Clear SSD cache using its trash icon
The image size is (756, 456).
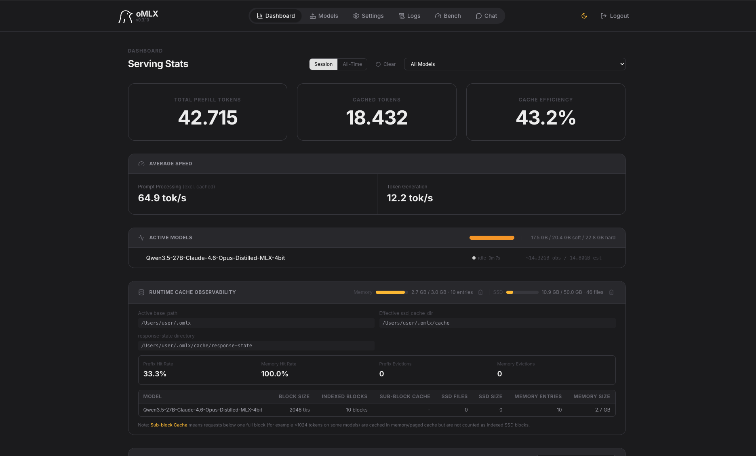click(x=611, y=292)
